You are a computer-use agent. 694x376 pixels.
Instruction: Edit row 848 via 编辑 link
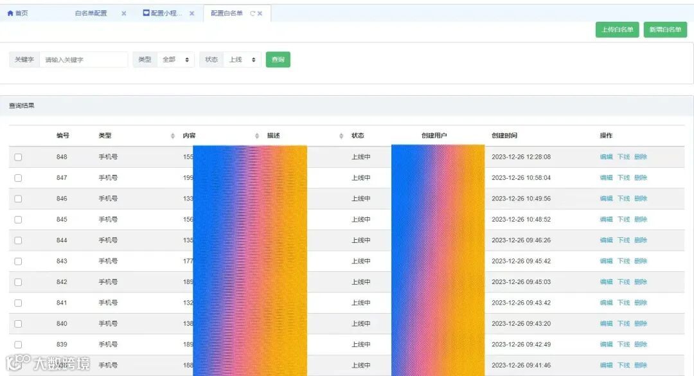point(606,157)
